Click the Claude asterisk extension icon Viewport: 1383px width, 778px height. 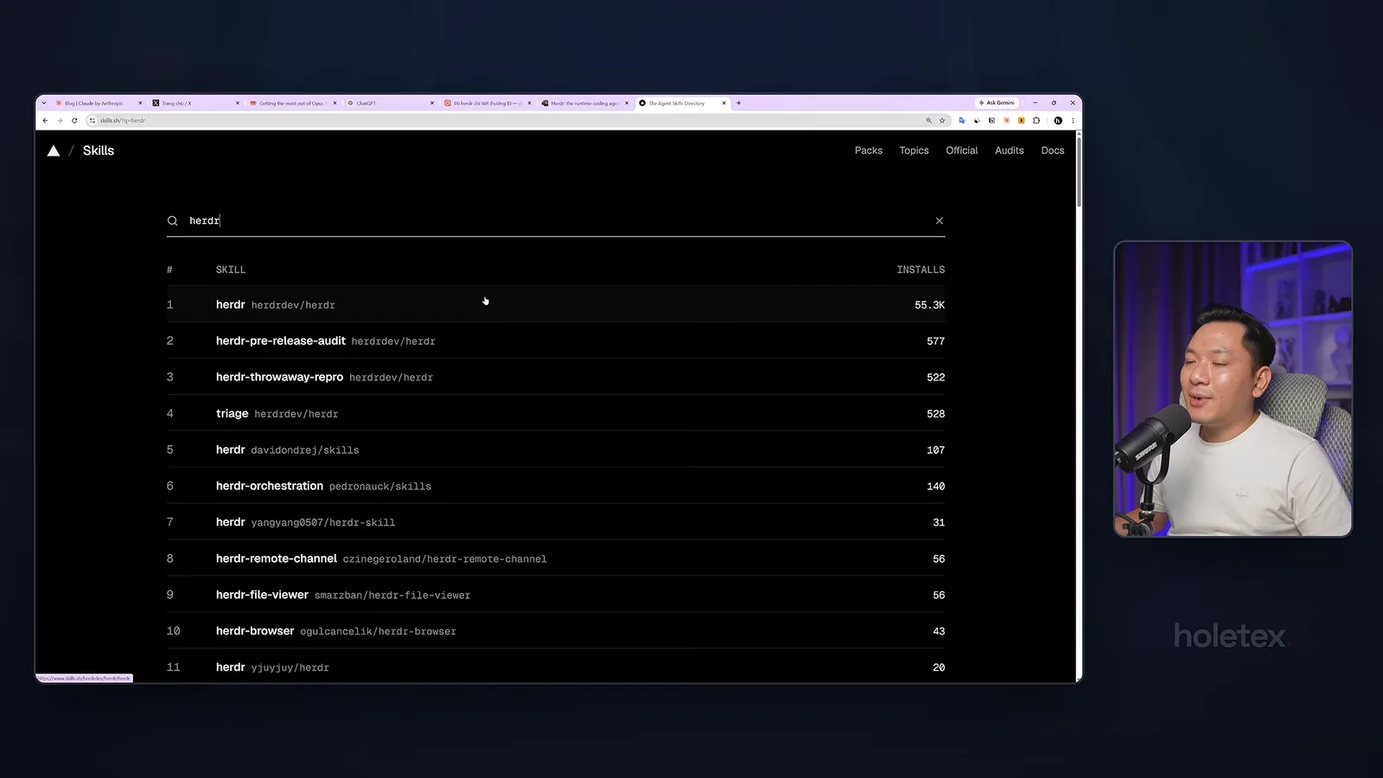coord(1006,120)
